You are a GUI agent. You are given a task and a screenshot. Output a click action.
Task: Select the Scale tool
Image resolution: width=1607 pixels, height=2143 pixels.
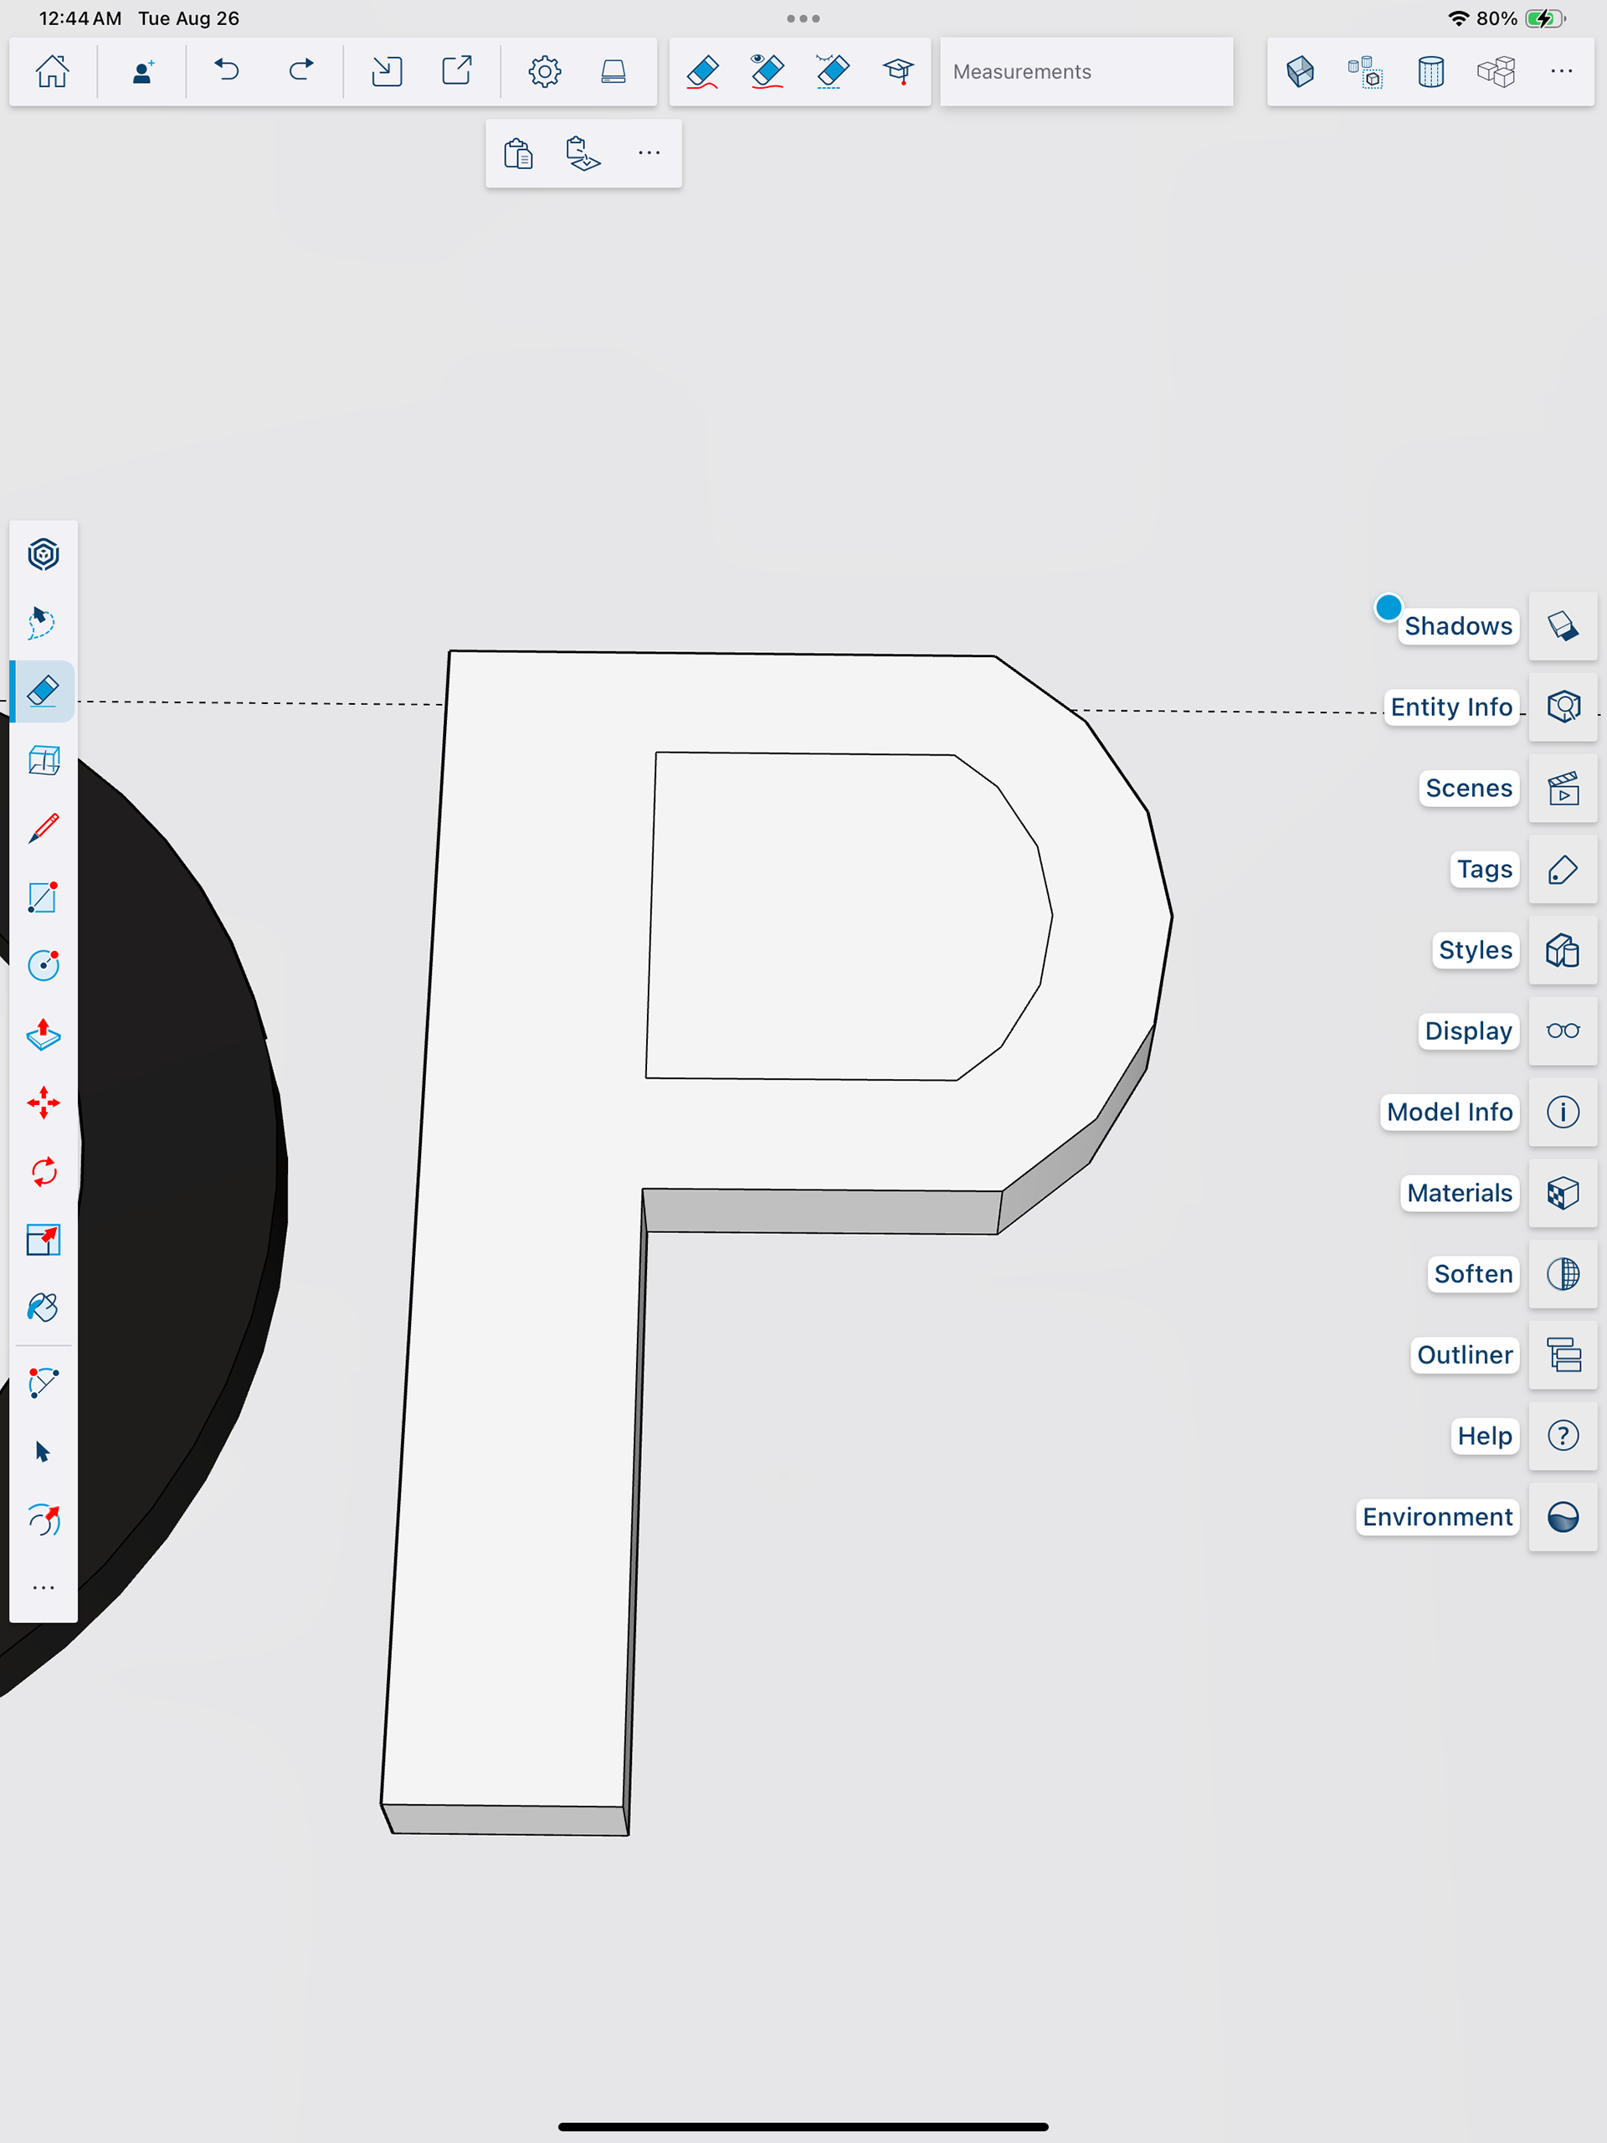(x=44, y=1239)
